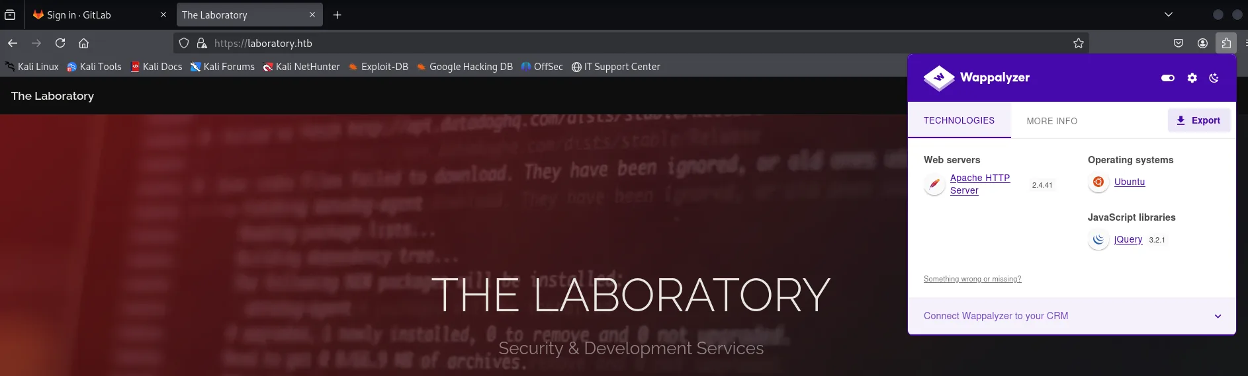Open the Kali Tools bookmark

click(94, 67)
